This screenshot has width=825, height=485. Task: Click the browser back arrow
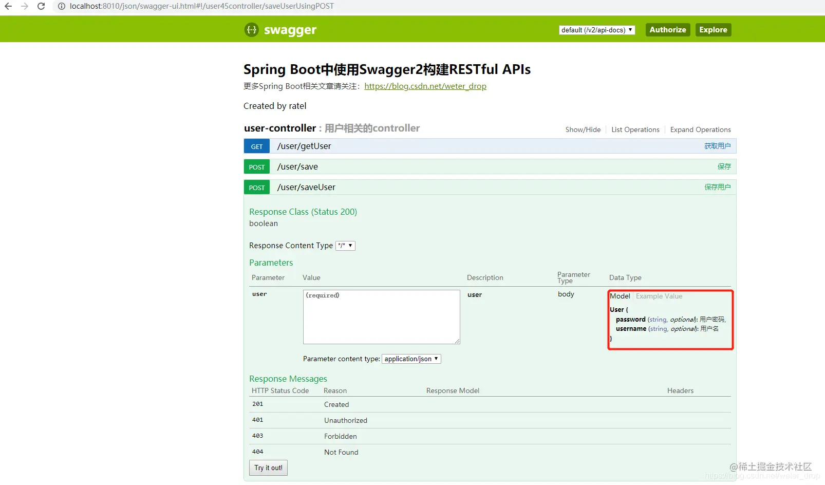[x=8, y=6]
